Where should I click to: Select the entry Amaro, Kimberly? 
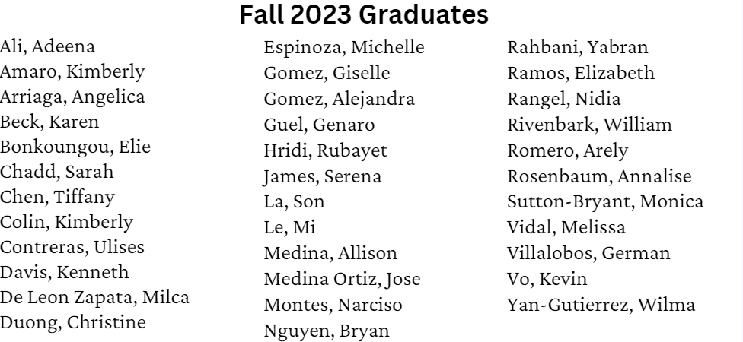tap(72, 72)
